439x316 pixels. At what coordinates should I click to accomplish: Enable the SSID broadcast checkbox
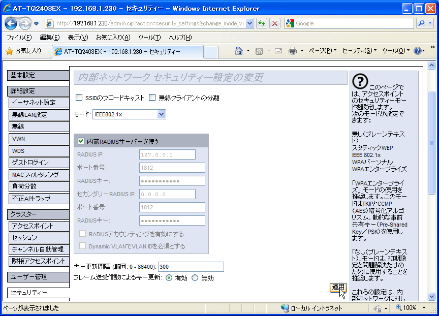[79, 98]
